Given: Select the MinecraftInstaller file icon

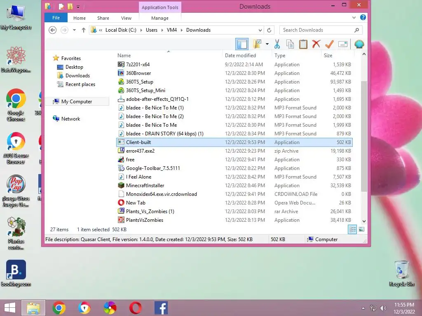Looking at the screenshot, I should (x=121, y=186).
